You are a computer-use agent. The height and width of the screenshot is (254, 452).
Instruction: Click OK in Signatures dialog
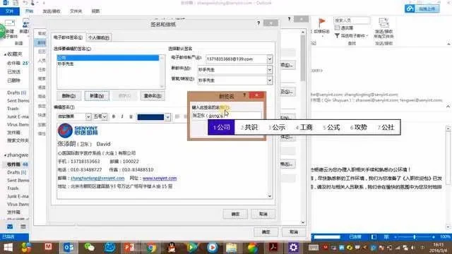click(235, 214)
